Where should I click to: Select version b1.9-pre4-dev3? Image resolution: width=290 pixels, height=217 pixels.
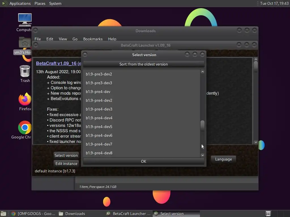142,109
